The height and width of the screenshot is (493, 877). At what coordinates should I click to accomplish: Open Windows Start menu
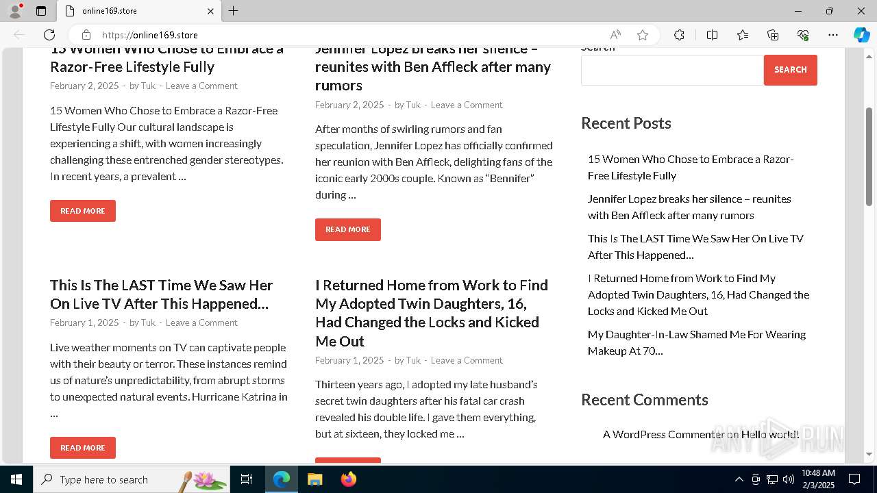coord(16,479)
